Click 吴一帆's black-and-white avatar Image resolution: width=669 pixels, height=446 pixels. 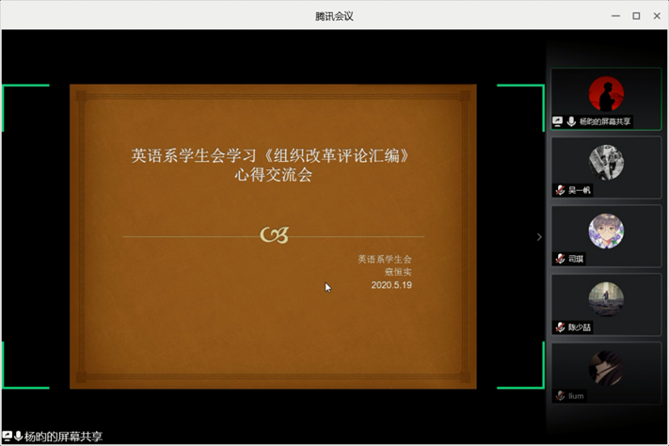pos(606,162)
